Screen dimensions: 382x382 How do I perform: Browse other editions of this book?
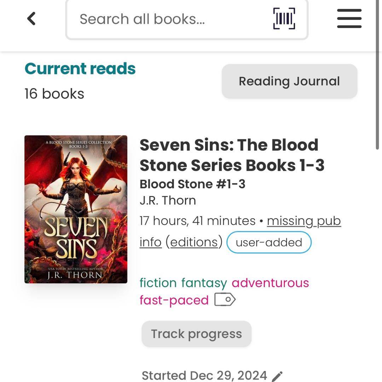pos(193,242)
